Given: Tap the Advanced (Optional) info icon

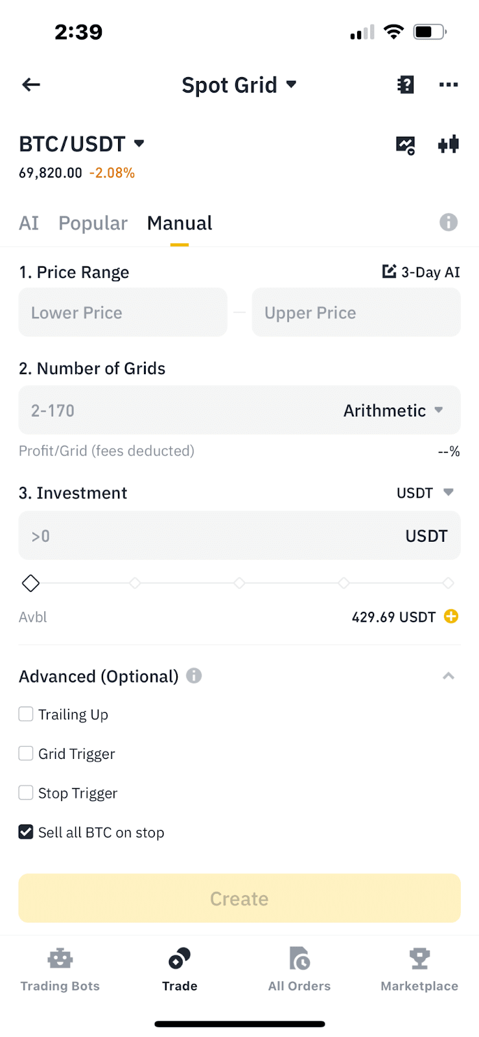Looking at the screenshot, I should coord(194,676).
